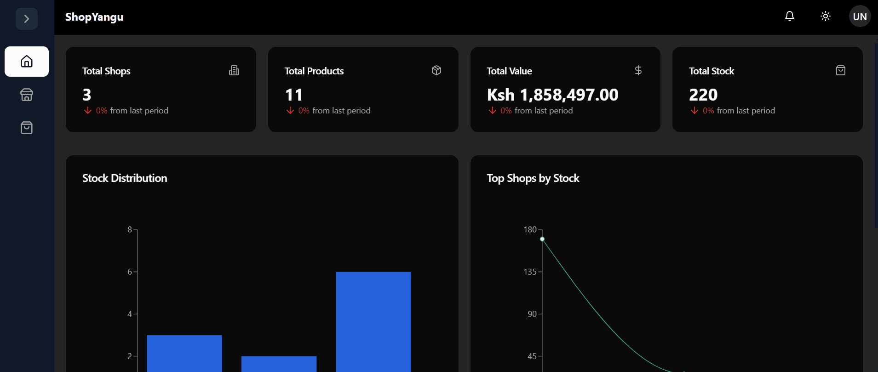
Task: Click bag icon on Total Stock card
Action: 840,70
